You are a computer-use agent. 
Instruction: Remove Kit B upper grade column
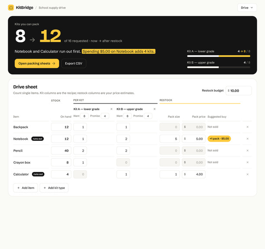154,109
